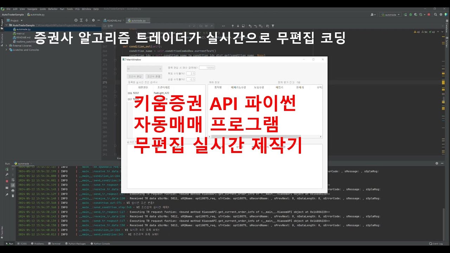450x253 pixels.
Task: Click Search Everywhere magnifier icon
Action: click(436, 15)
